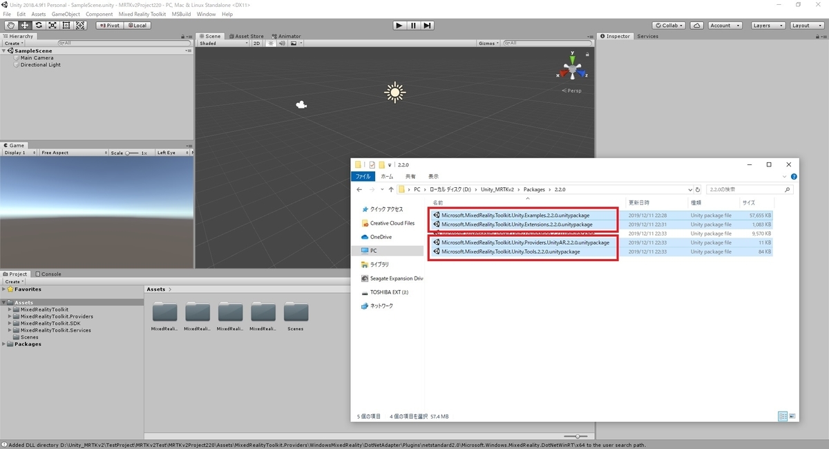829x449 pixels.
Task: Toggle the 2D scene view mode
Action: [256, 43]
